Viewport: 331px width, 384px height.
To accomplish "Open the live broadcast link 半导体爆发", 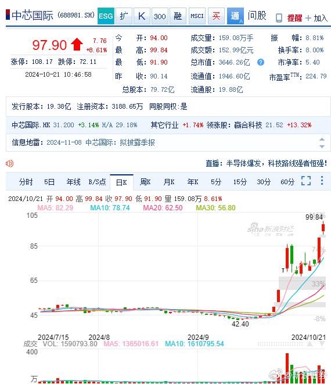I will pyautogui.click(x=276, y=163).
